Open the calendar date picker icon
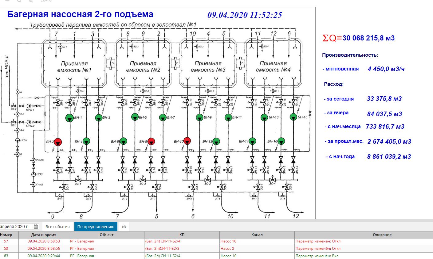The height and width of the screenshot is (259, 433). pyautogui.click(x=36, y=227)
